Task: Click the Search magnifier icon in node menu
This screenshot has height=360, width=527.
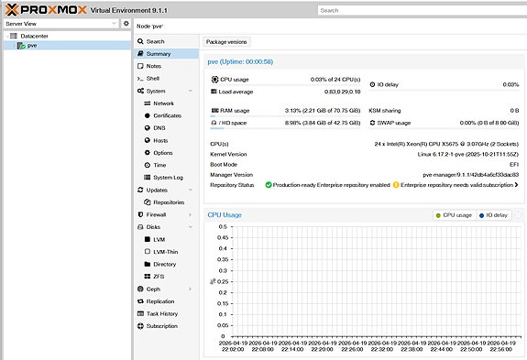Action: tap(140, 41)
